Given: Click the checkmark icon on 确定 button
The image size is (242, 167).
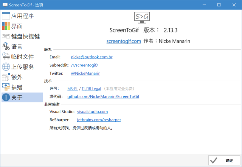Looking at the screenshot, I should (214, 160).
